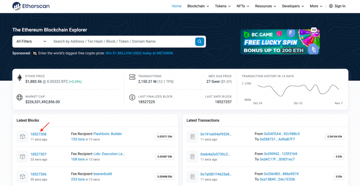Open fee recipient Lido: Execution La...

tap(109, 154)
